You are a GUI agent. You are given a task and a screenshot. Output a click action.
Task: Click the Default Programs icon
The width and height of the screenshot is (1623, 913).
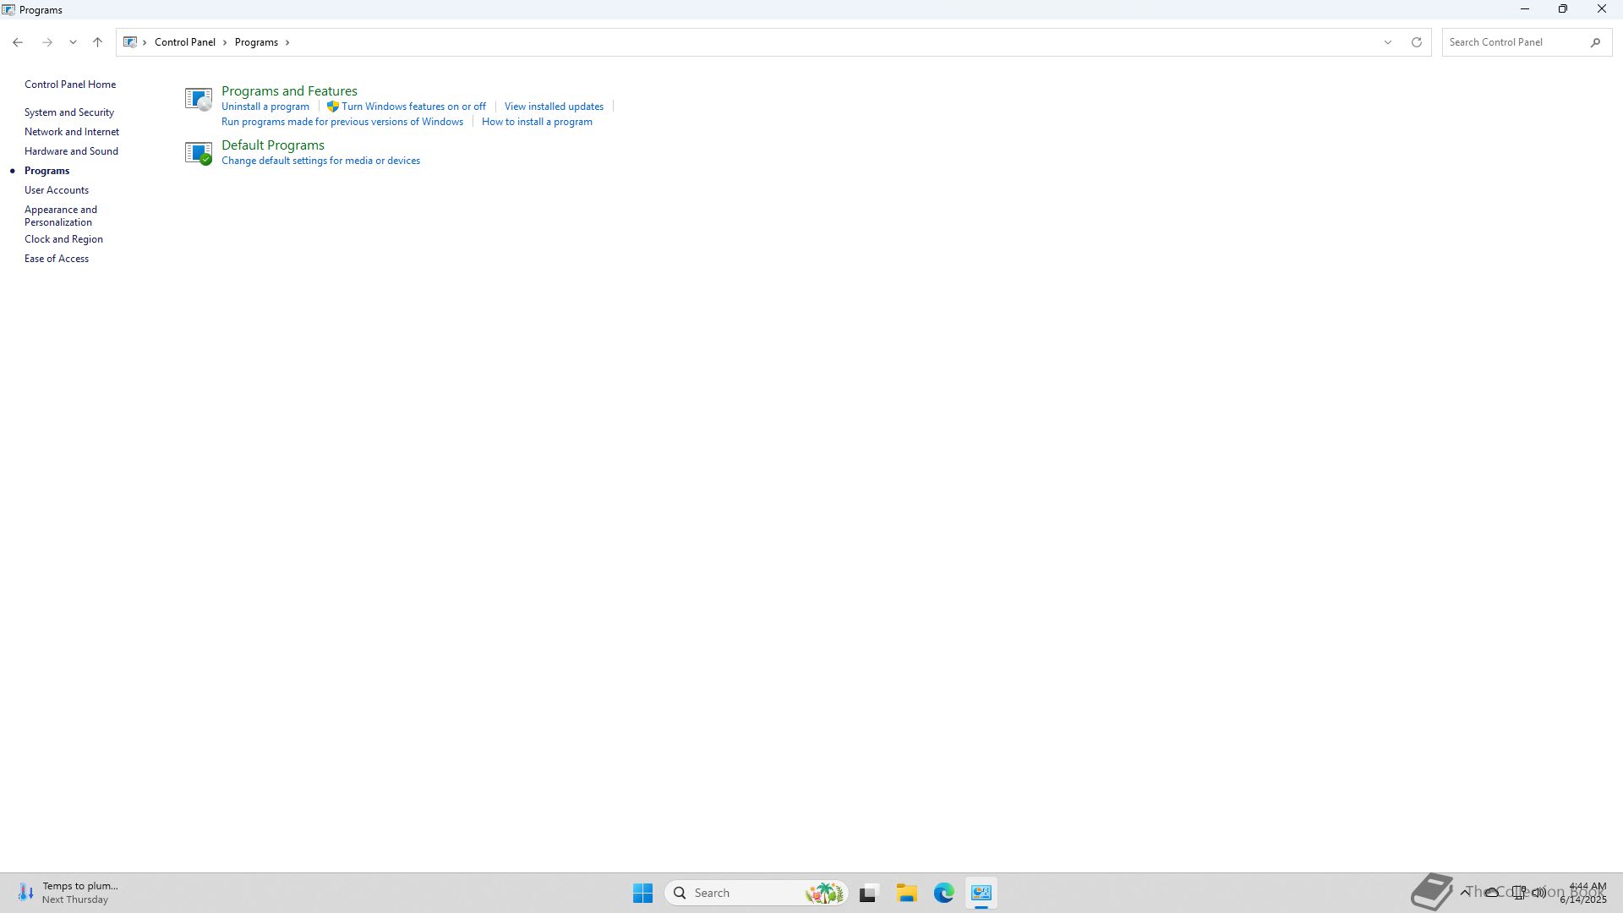point(198,153)
